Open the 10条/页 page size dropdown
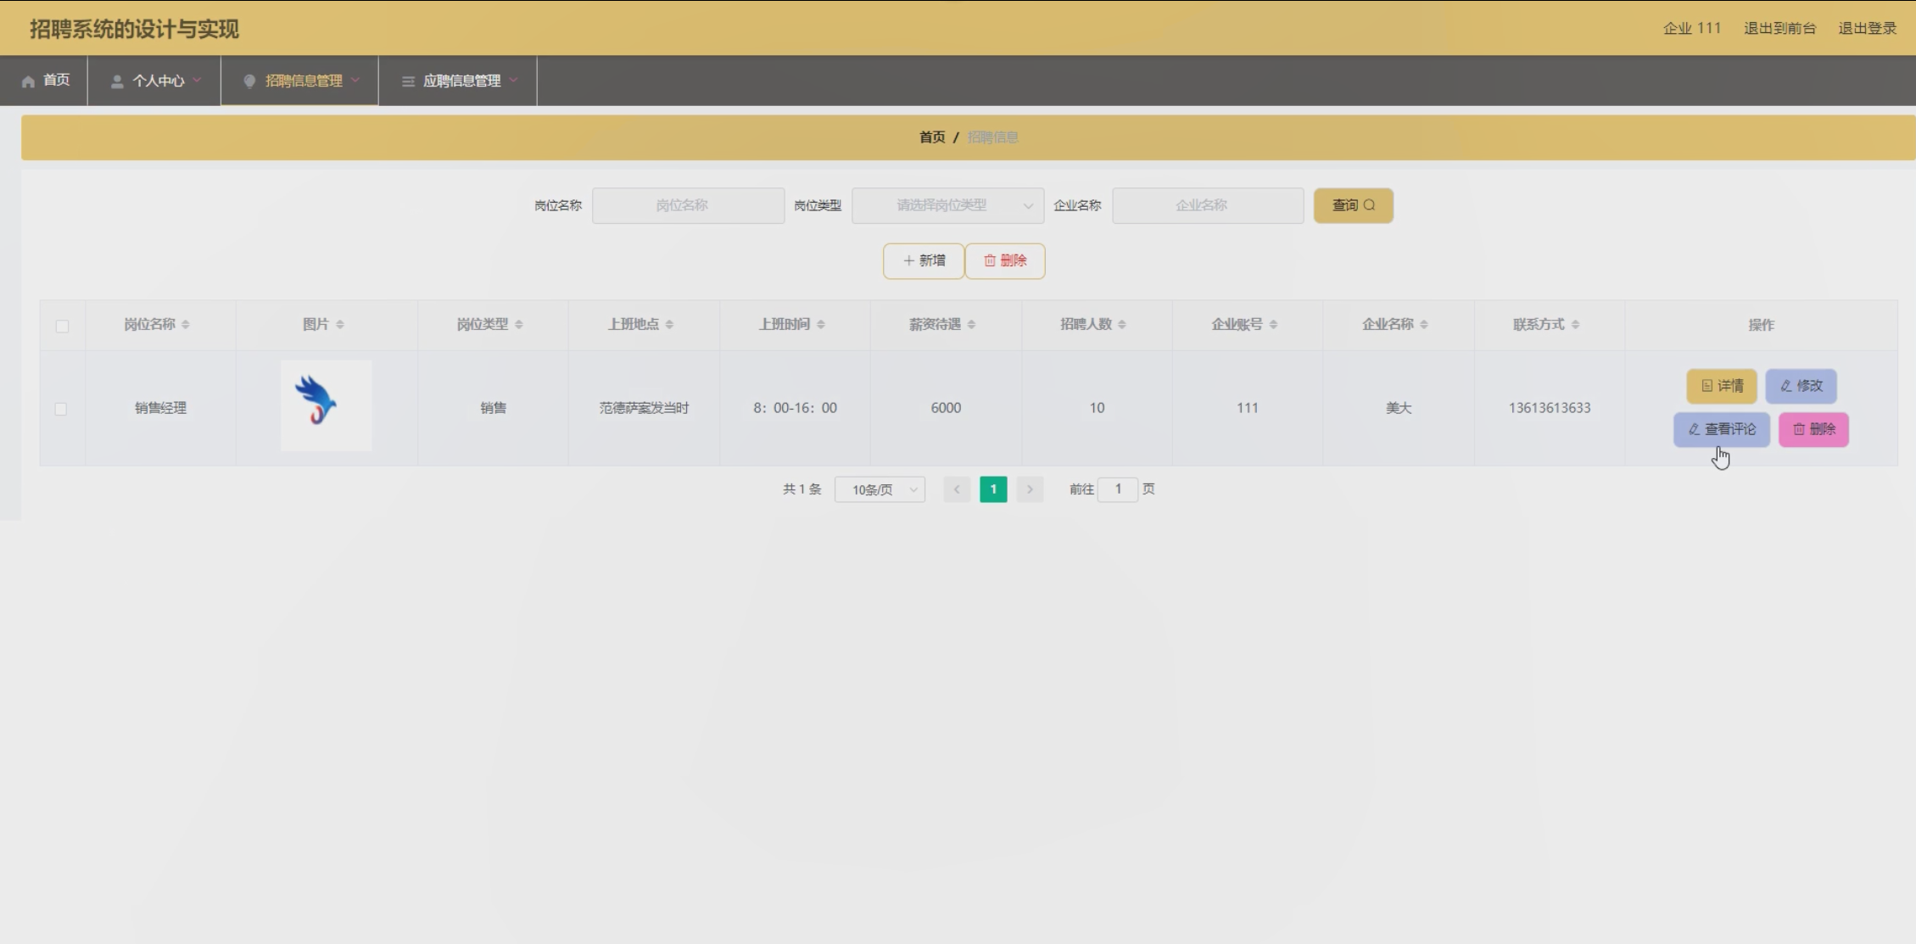 tap(880, 490)
